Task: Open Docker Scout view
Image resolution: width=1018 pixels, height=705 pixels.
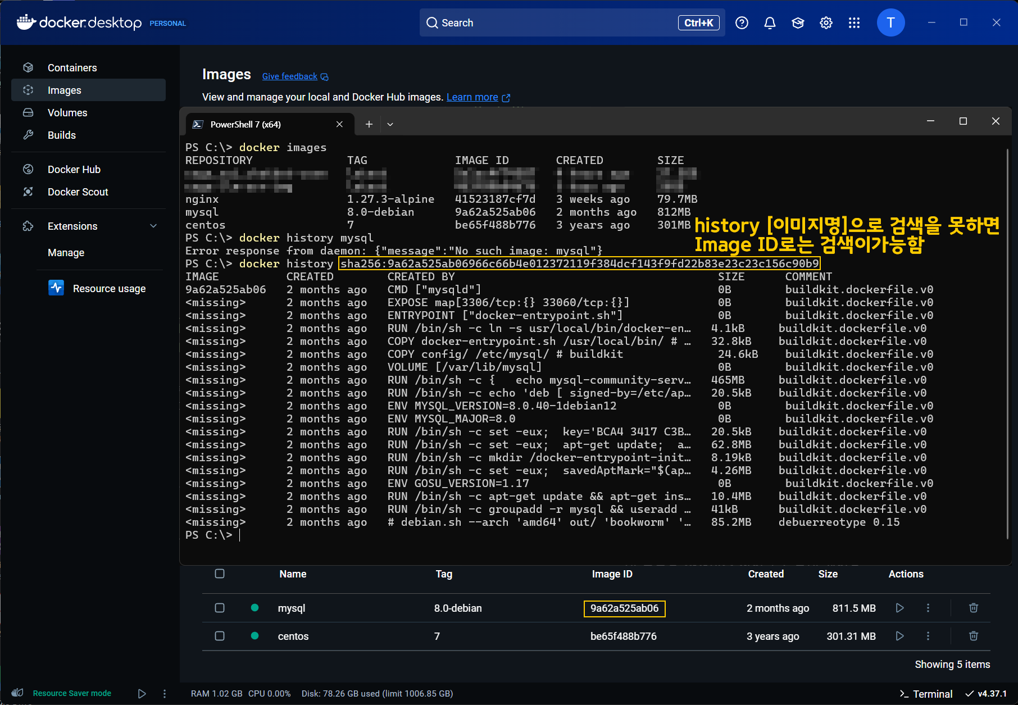Action: point(88,192)
